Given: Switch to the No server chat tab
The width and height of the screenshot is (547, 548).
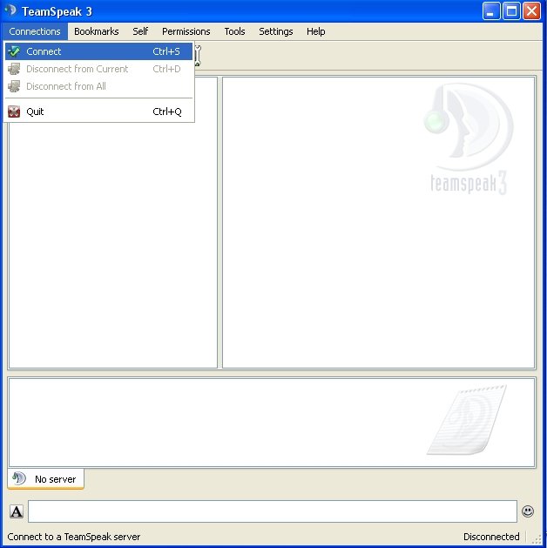Looking at the screenshot, I should (46, 479).
